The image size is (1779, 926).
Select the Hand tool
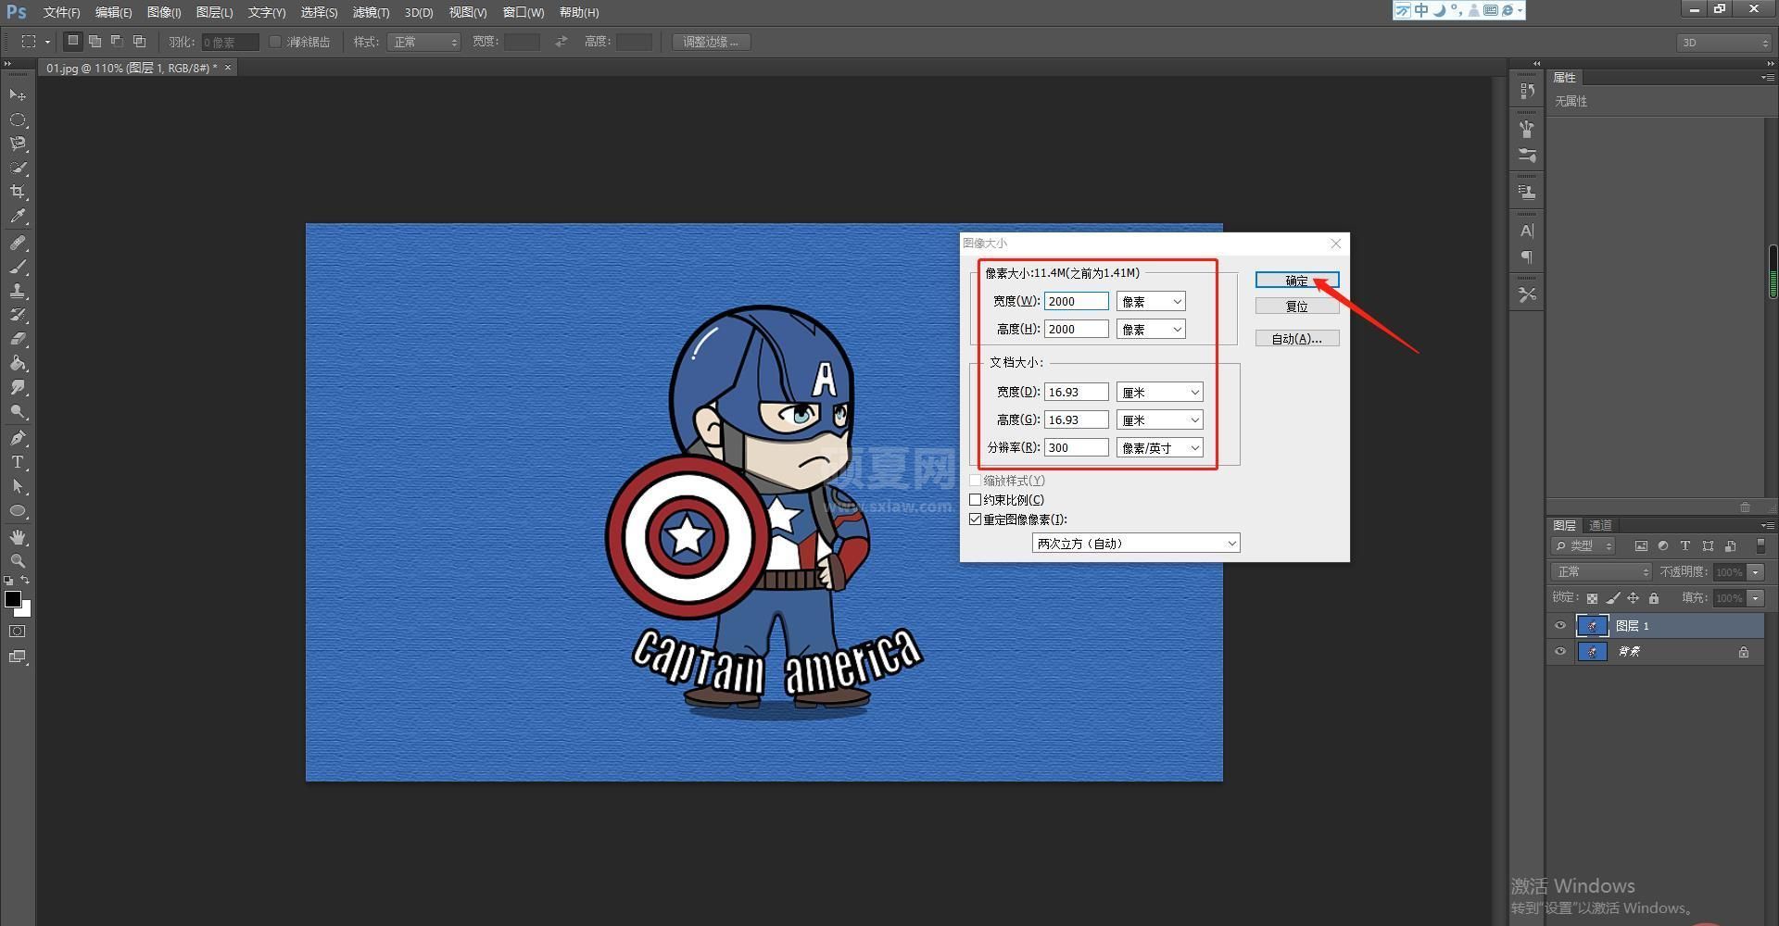tap(18, 537)
